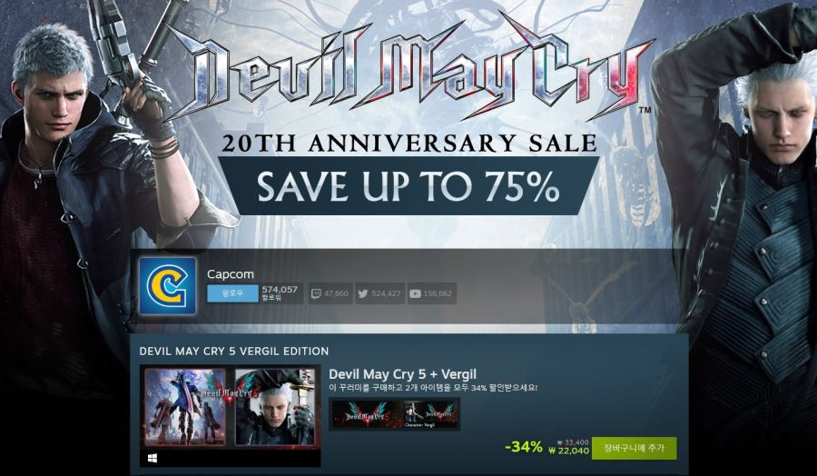The image size is (817, 476).
Task: Click the ₩22,040 discounted price
Action: coord(568,451)
